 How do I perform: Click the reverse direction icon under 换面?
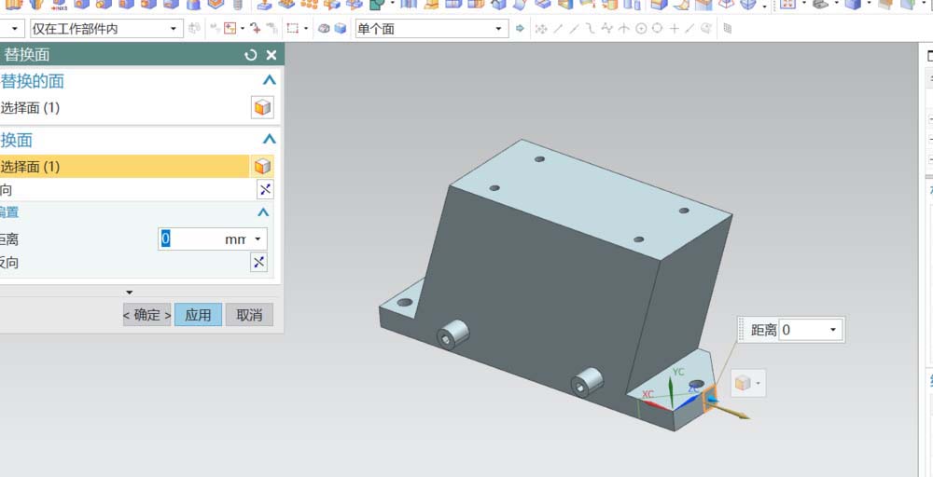point(265,190)
